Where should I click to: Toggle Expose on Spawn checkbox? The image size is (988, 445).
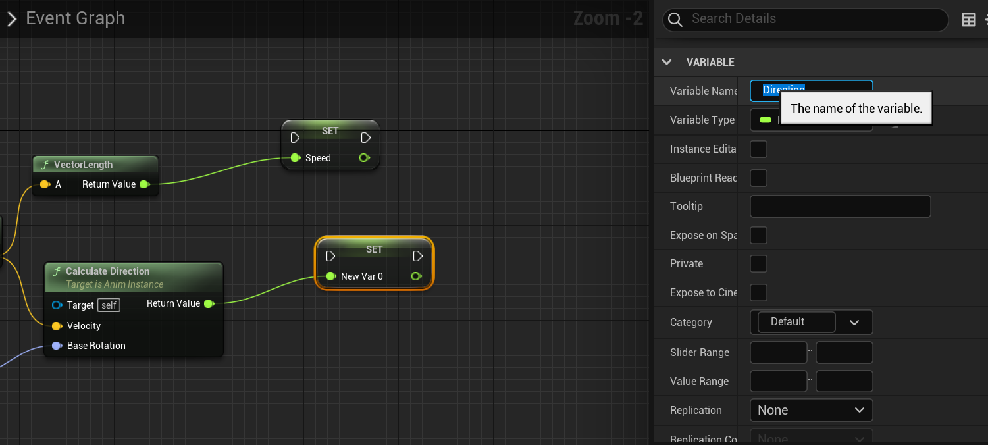point(759,235)
